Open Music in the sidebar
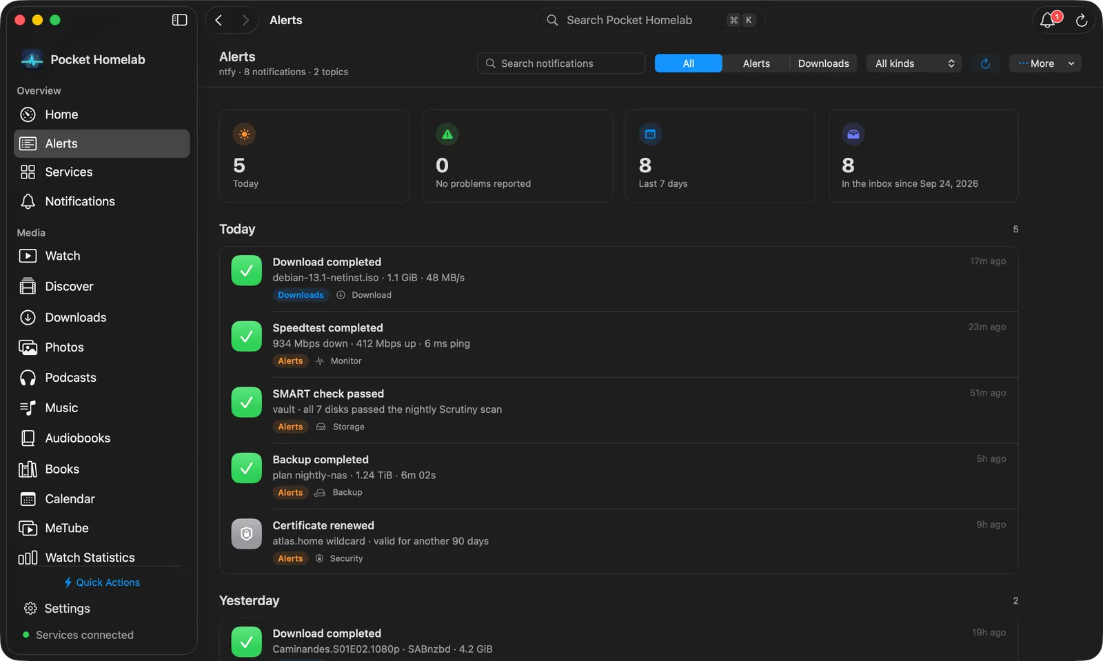The height and width of the screenshot is (661, 1103). coord(101,408)
